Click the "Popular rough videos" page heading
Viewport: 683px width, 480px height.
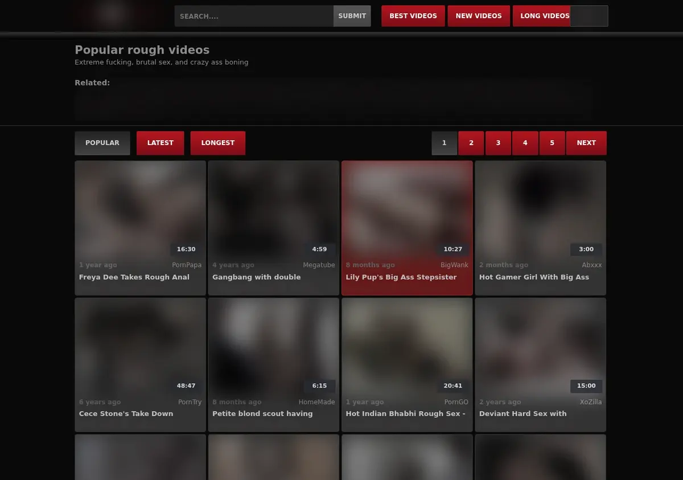(x=142, y=50)
